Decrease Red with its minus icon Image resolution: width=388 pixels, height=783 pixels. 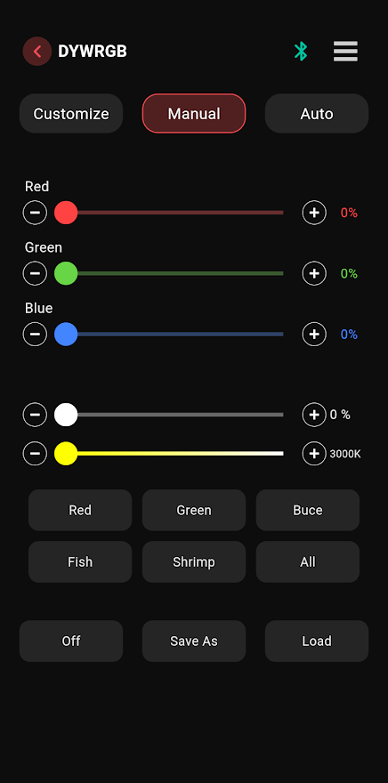35,213
